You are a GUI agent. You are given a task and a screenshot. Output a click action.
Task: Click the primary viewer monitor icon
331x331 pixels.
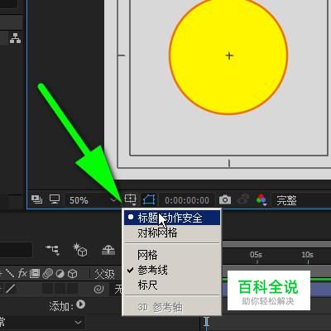coord(55,199)
